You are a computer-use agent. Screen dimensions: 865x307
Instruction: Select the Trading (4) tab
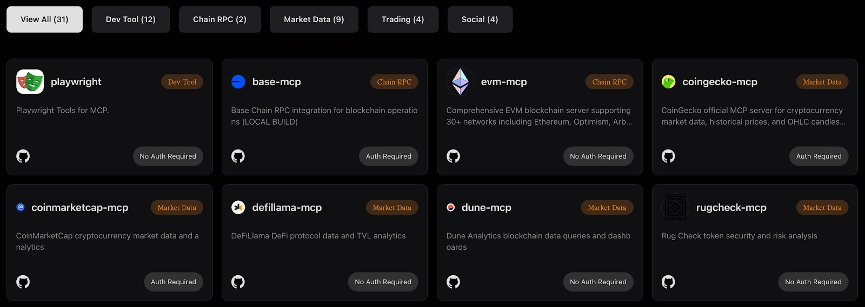pyautogui.click(x=403, y=19)
